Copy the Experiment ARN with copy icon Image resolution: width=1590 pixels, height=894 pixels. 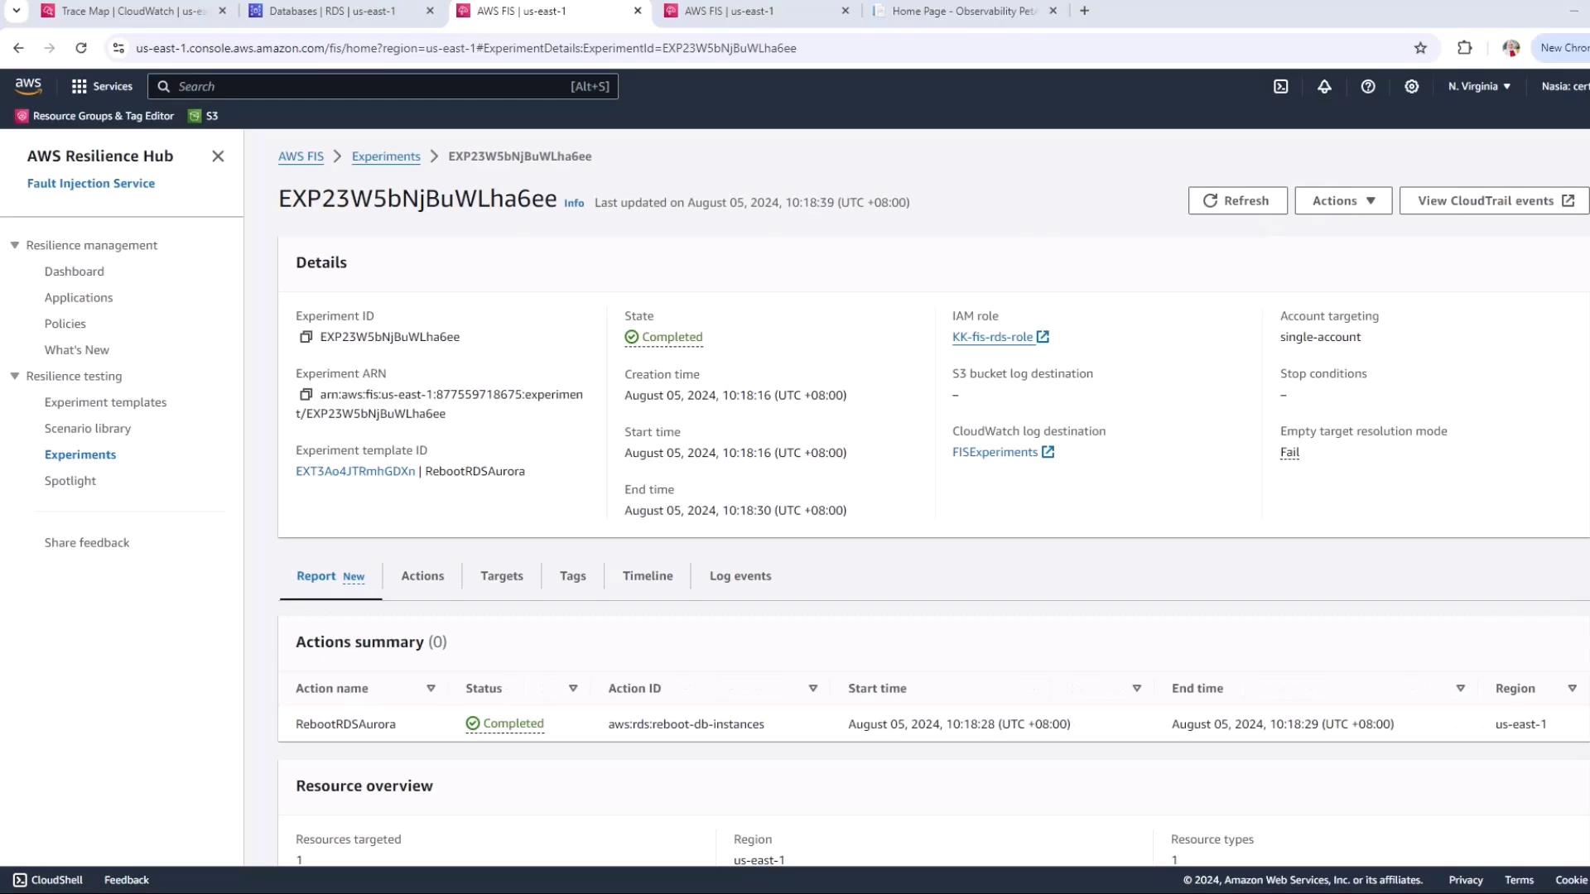click(x=306, y=395)
